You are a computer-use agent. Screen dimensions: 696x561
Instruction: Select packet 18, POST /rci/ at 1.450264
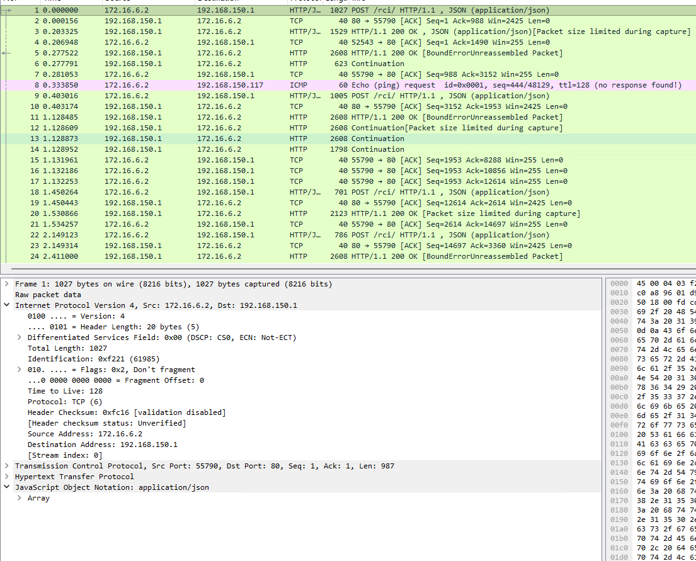point(315,192)
